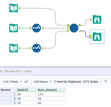Image resolution: width=111 pixels, height=107 pixels.
Task: Select record row number 1
Action: tap(8, 94)
